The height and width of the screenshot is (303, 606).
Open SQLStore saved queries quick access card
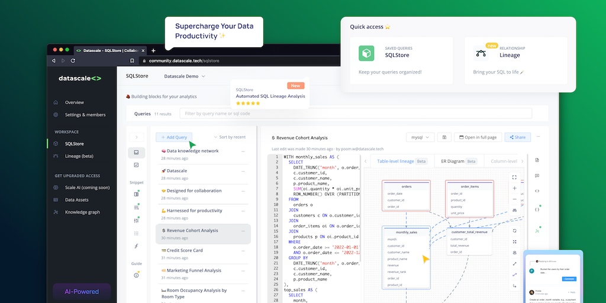[x=401, y=61]
